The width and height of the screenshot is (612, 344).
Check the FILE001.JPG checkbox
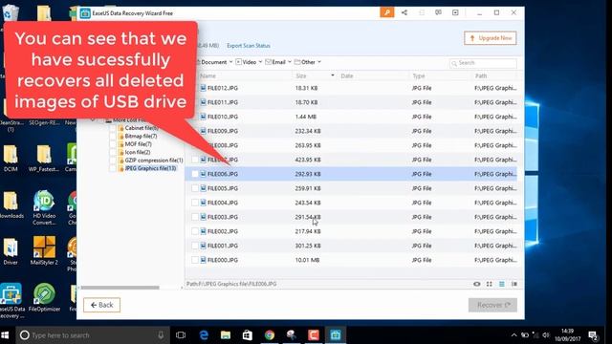(195, 246)
